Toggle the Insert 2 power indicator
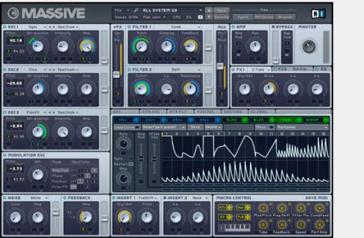Viewport: 364px width, 238px height. (165, 198)
